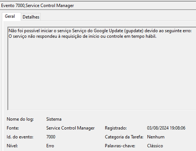Screen dimensions: 196x151
Task: Click the Id. do evento label
Action: (x=20, y=137)
